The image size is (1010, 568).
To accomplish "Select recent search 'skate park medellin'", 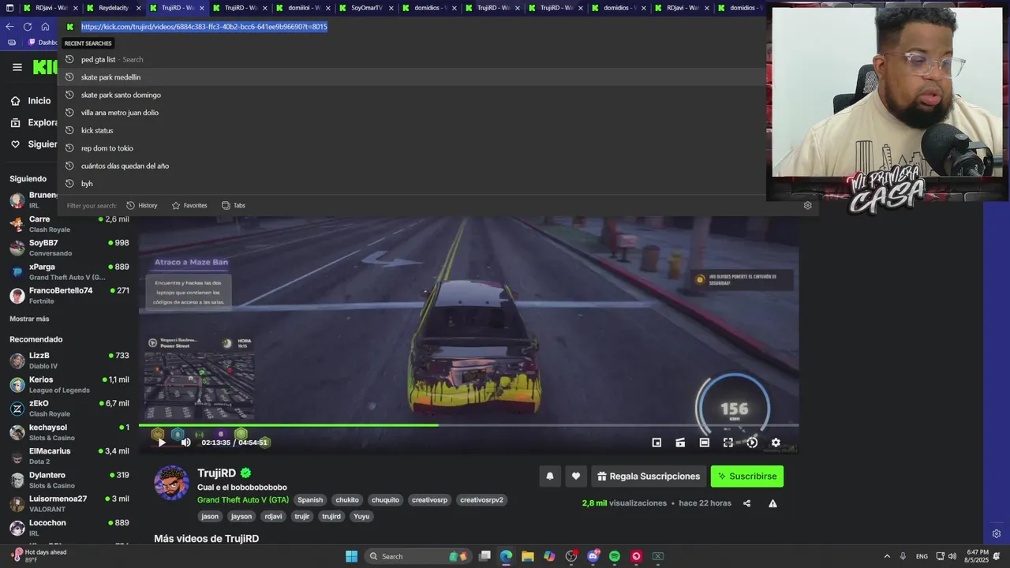I will (x=412, y=77).
